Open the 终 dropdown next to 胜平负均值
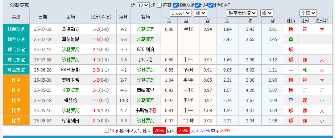 (x=267, y=13)
